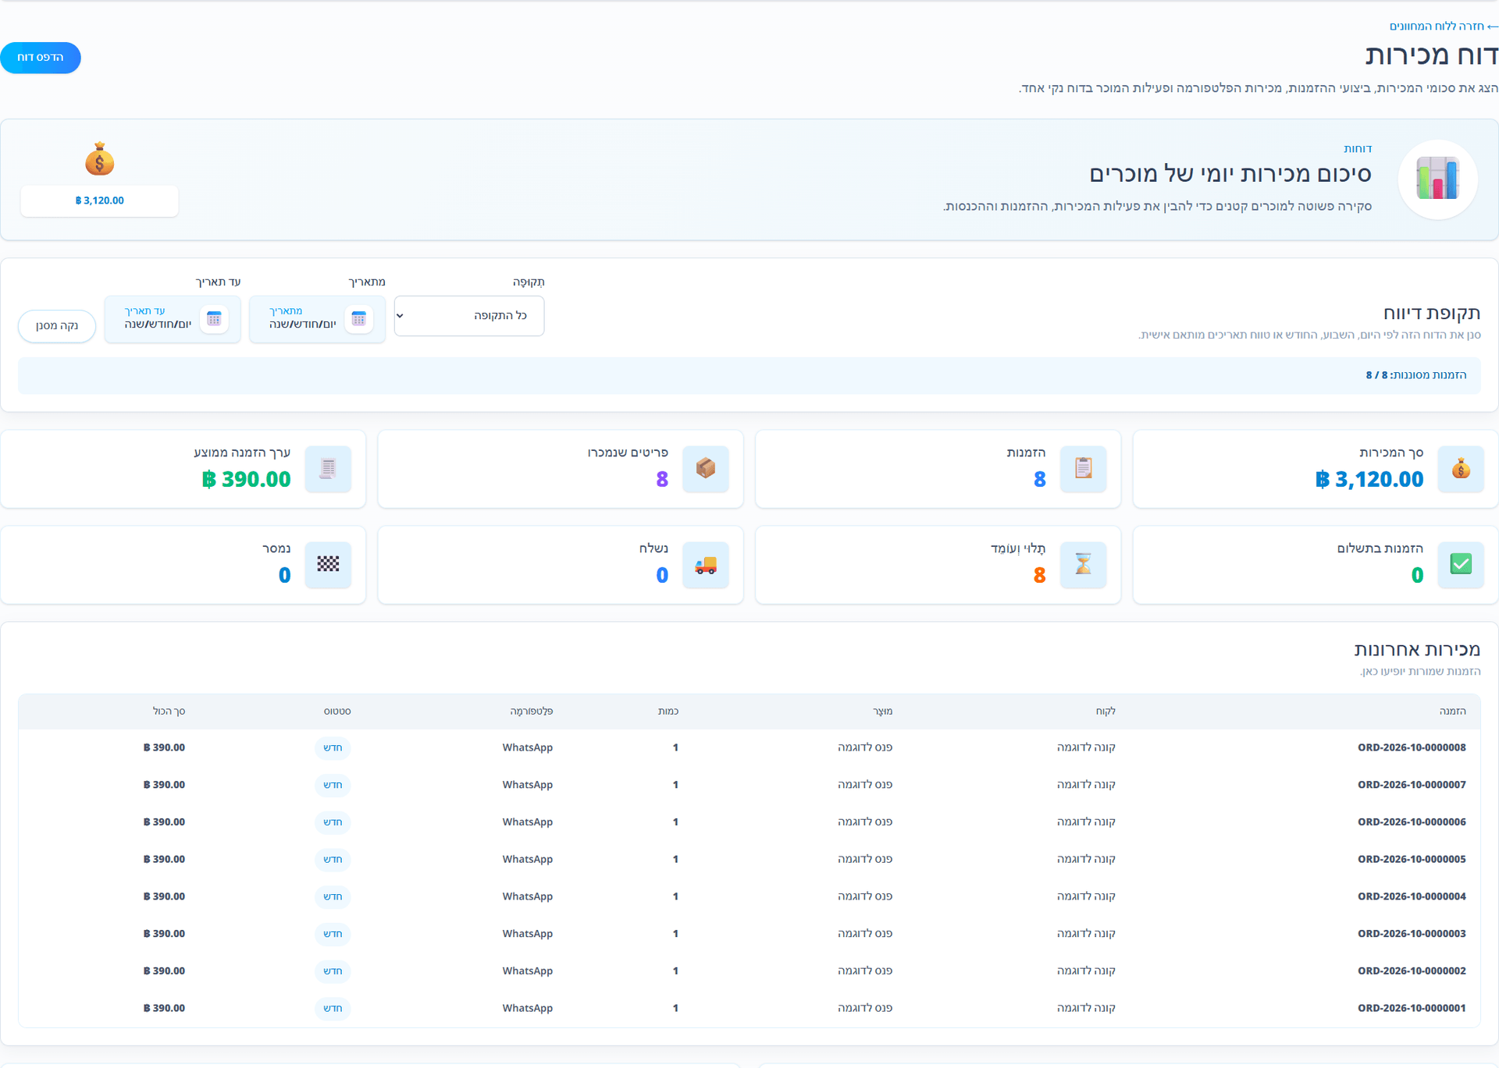Screen dimensions: 1499x1068
Task: Click the ฿ 390.00 average order value
Action: [x=246, y=479]
